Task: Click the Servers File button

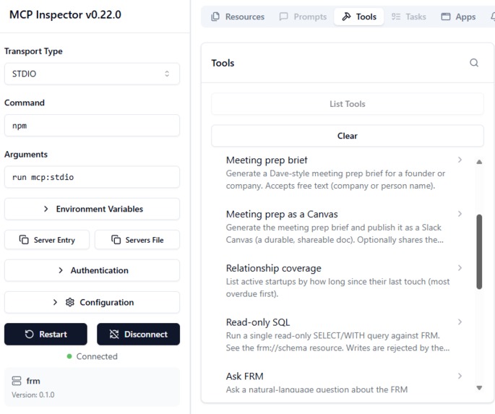Action: pyautogui.click(x=137, y=240)
